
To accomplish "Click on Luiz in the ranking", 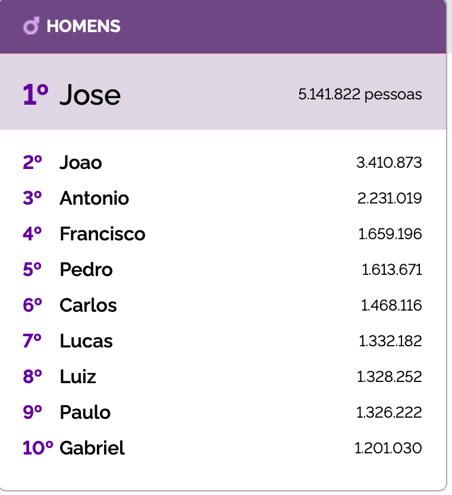I will (x=78, y=377).
